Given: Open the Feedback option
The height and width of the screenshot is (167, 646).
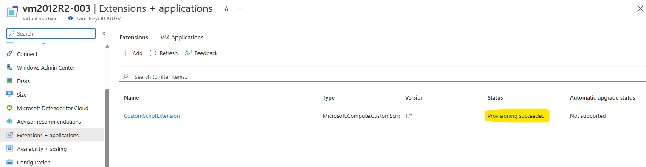Looking at the screenshot, I should tap(201, 53).
